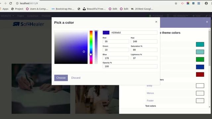Open the WEBSITE menu dropdown
Image resolution: width=212 pixels, height=119 pixels.
[x=7, y=16]
